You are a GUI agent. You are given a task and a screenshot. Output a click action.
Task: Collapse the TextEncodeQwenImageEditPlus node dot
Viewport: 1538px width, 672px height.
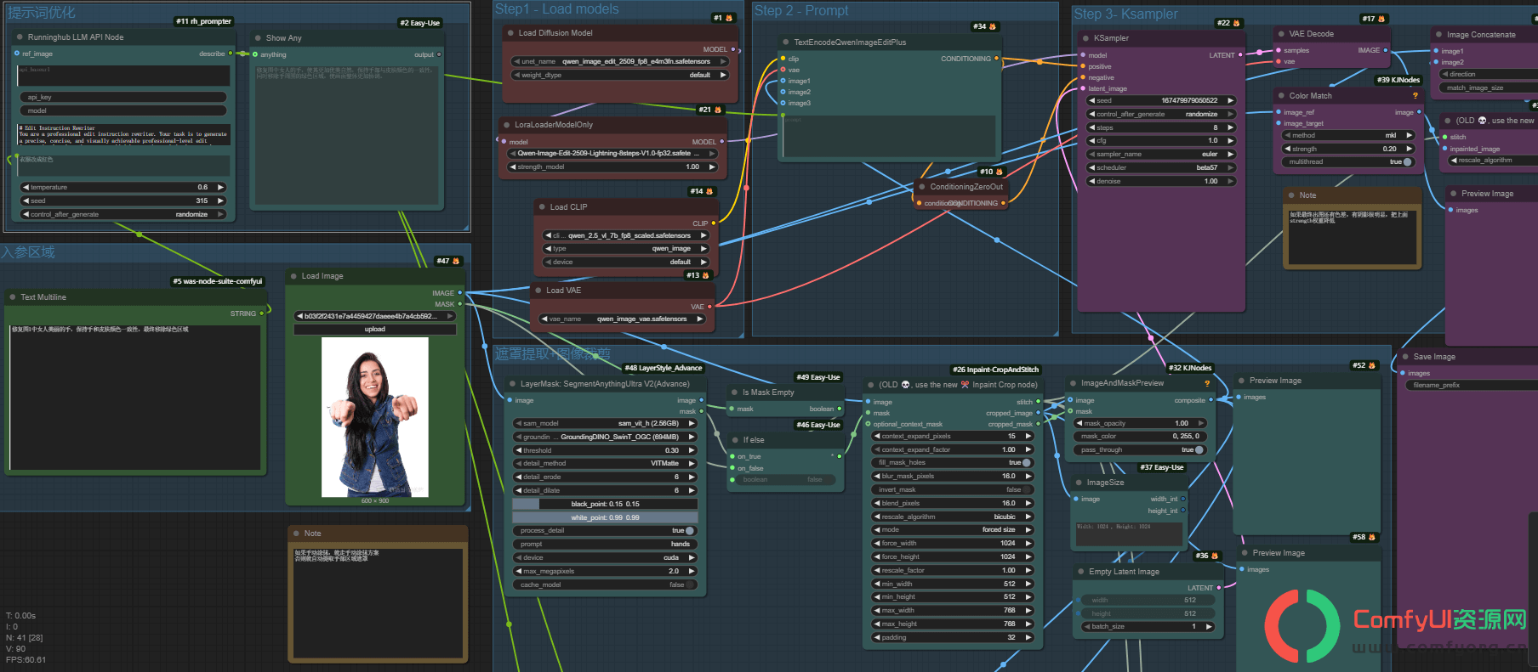tap(785, 42)
